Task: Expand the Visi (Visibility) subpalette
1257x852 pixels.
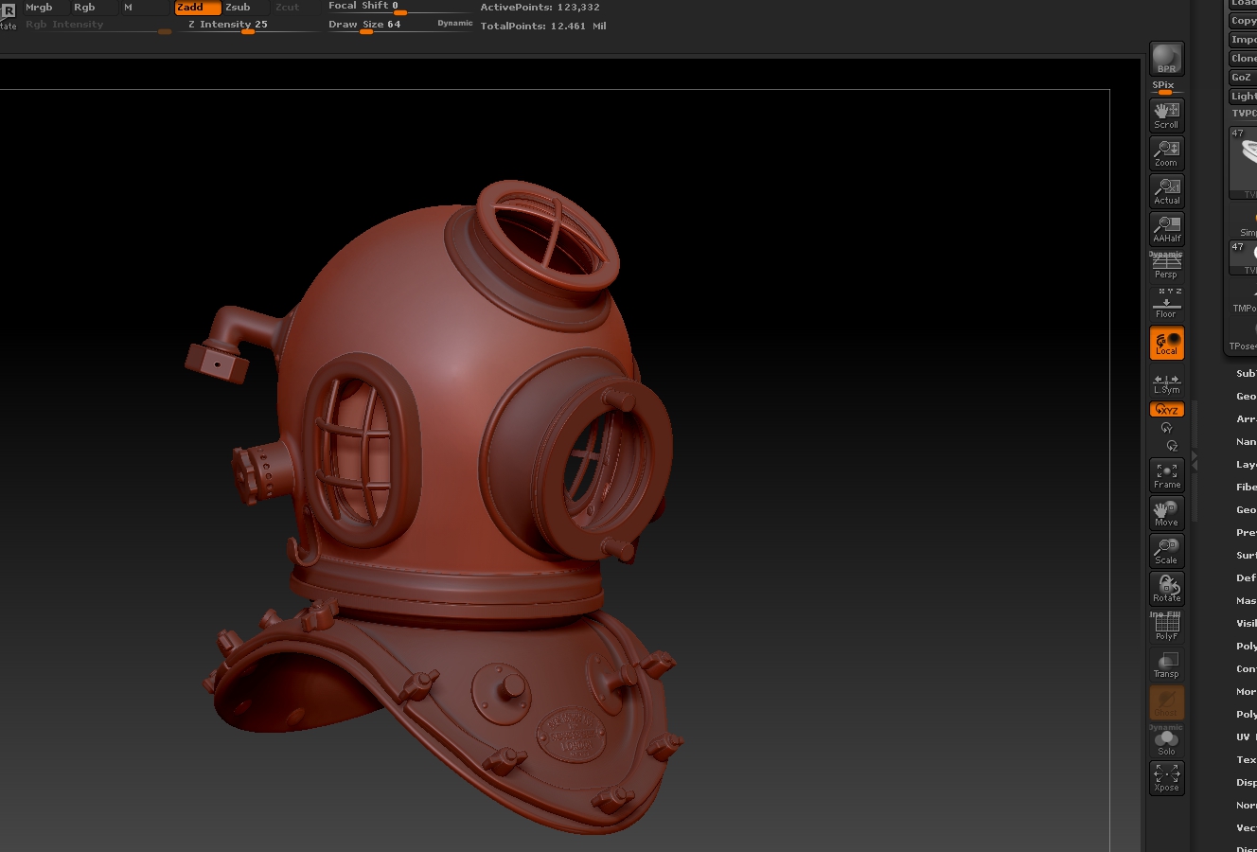Action: coord(1246,623)
